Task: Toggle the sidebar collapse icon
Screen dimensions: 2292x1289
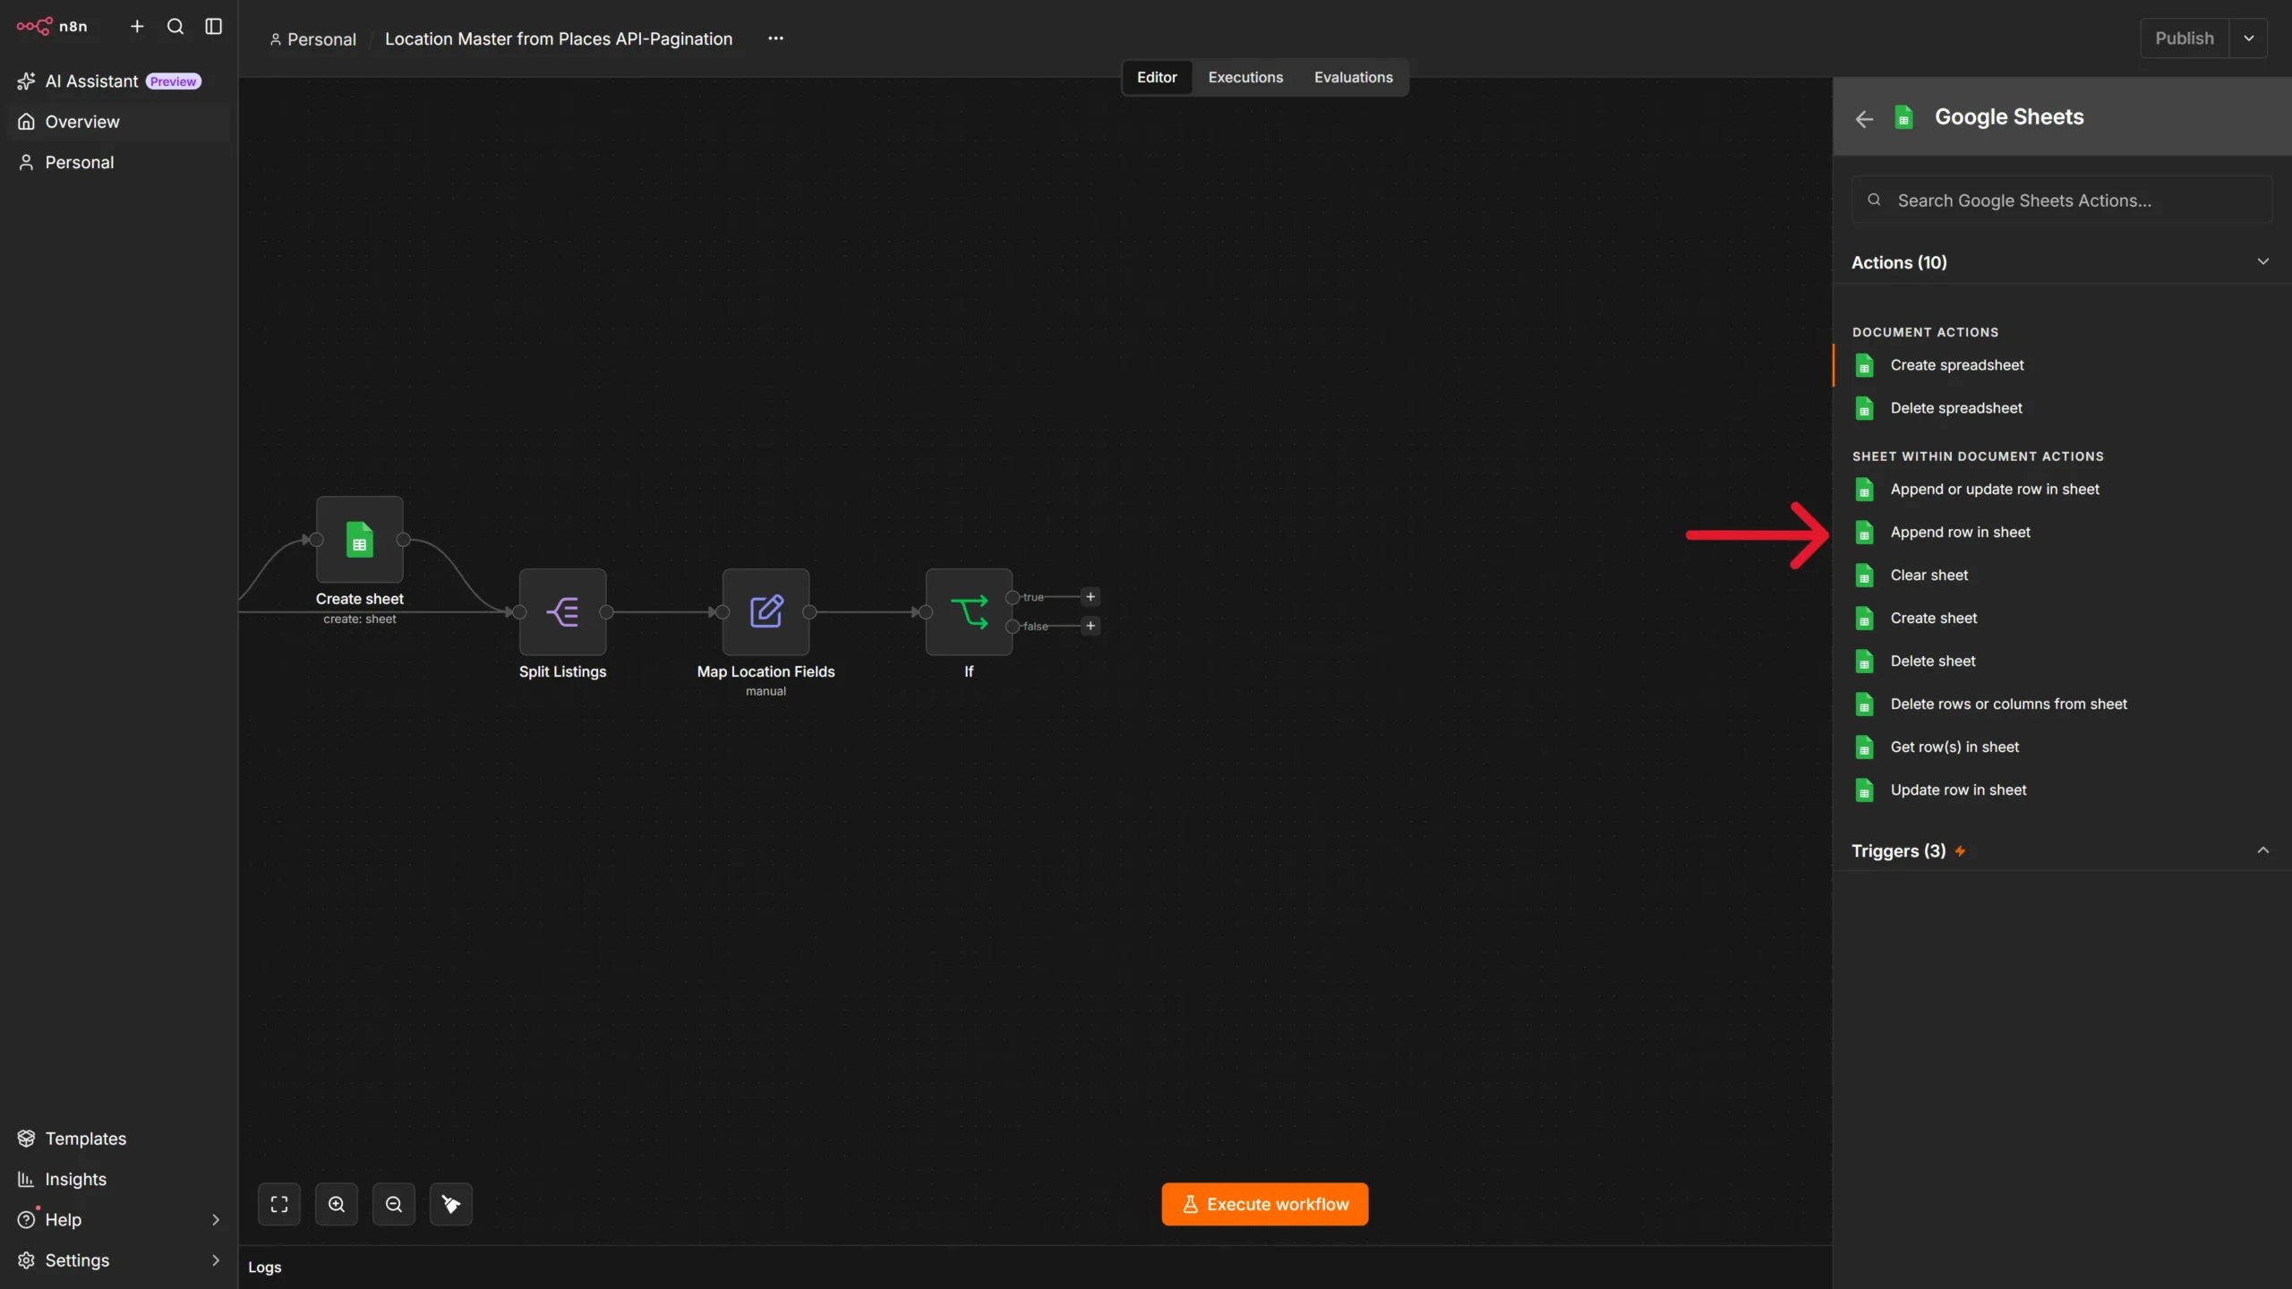Action: (214, 26)
